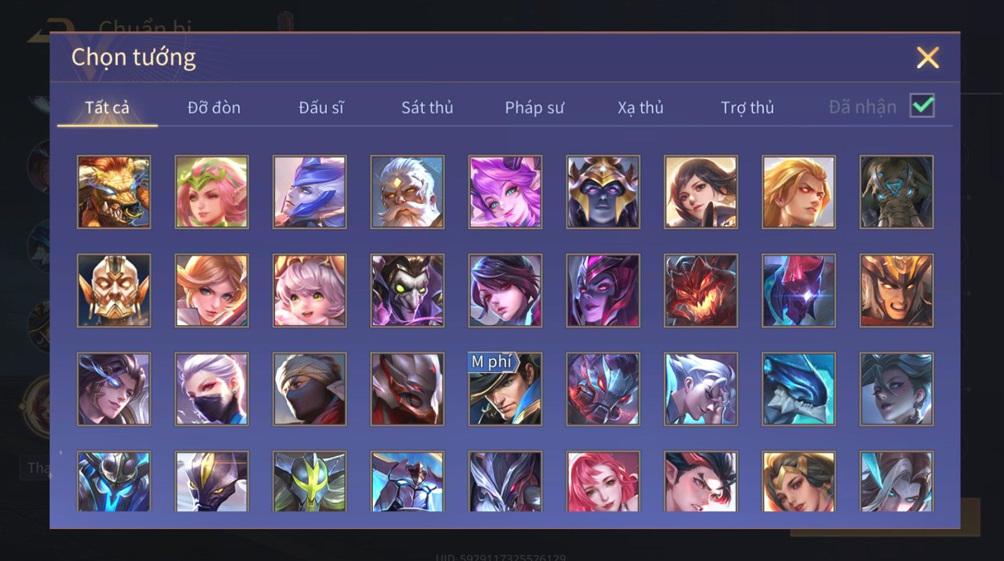Image resolution: width=1004 pixels, height=561 pixels.
Task: Pick the white-haired masked ninja hero
Action: click(x=211, y=389)
